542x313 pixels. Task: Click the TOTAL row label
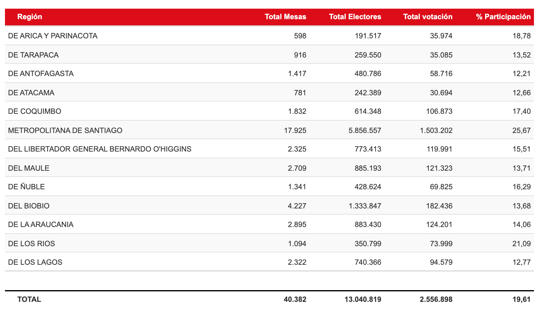29,299
